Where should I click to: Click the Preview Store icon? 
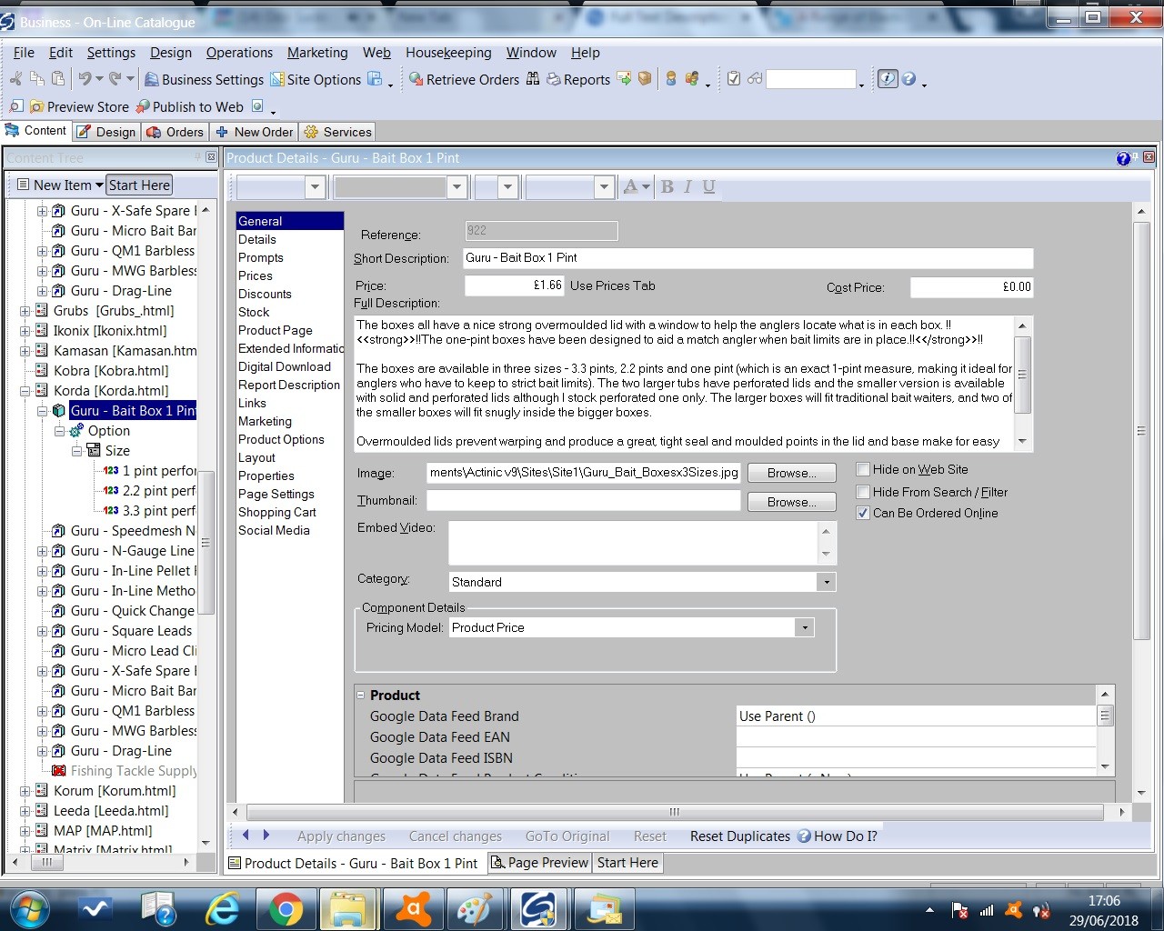(36, 107)
